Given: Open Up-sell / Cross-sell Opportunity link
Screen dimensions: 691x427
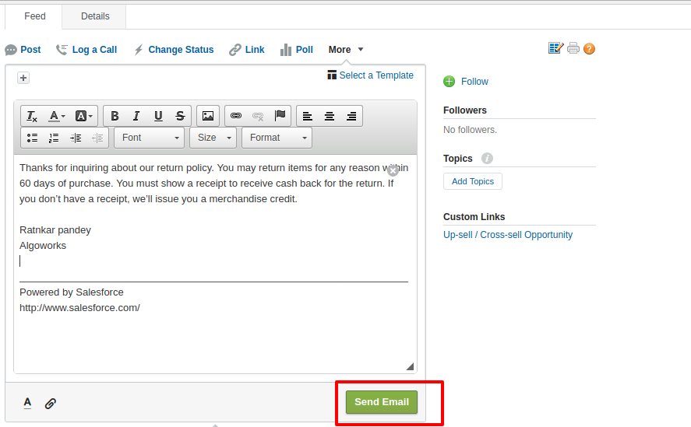Looking at the screenshot, I should 508,235.
